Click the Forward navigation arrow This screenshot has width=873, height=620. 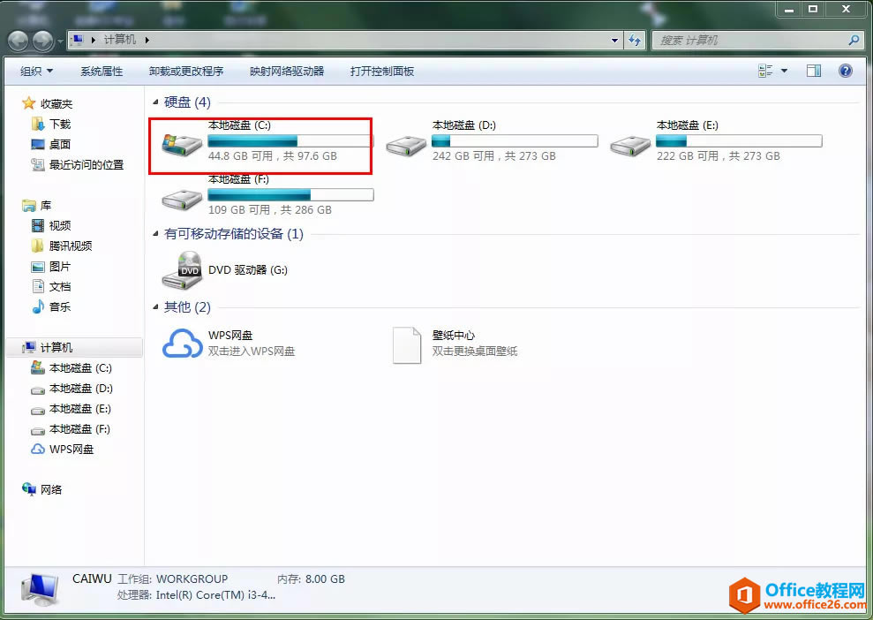pos(42,40)
